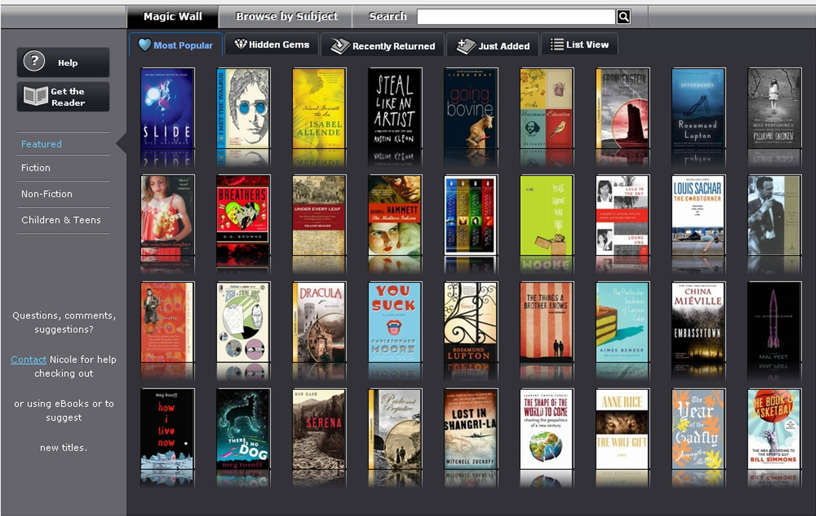The height and width of the screenshot is (516, 816).
Task: Open The Sometimes Daughter cover
Action: coord(167,215)
